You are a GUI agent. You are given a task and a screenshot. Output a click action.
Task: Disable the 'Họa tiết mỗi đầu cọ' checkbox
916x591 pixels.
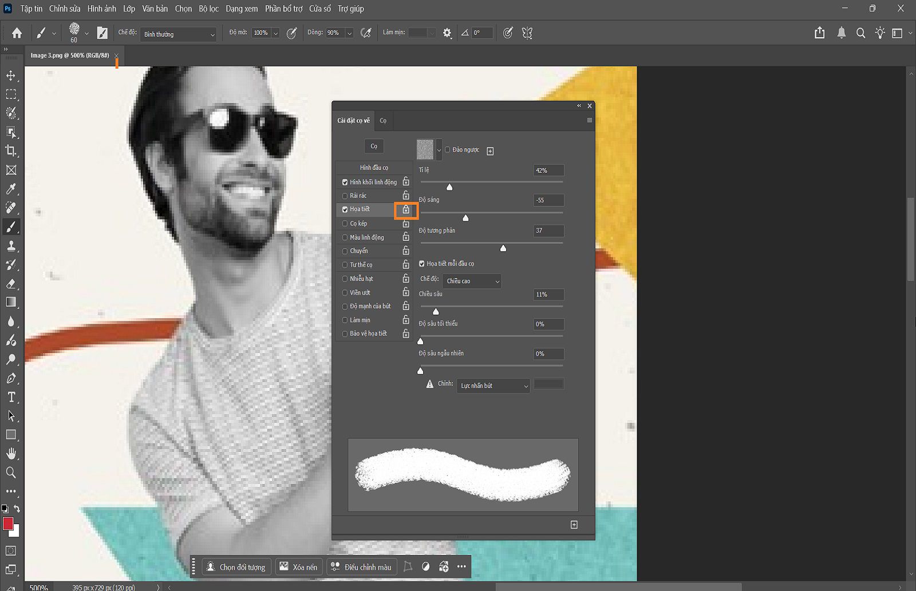[422, 264]
